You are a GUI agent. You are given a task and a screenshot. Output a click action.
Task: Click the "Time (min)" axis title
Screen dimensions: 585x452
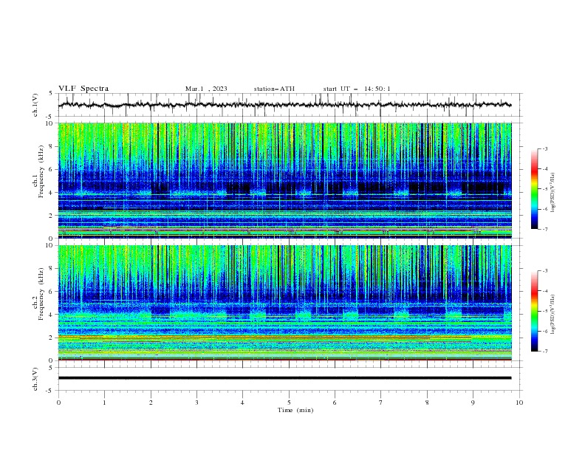(x=295, y=410)
